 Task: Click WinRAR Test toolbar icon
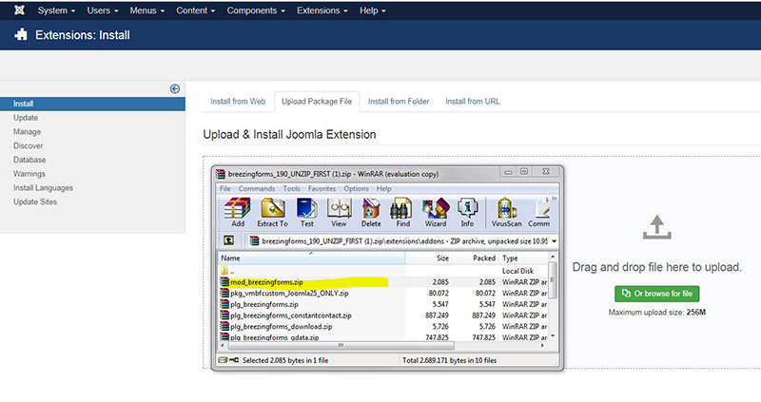pos(306,212)
